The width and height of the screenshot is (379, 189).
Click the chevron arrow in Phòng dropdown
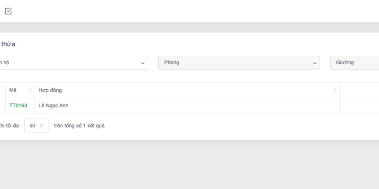315,63
